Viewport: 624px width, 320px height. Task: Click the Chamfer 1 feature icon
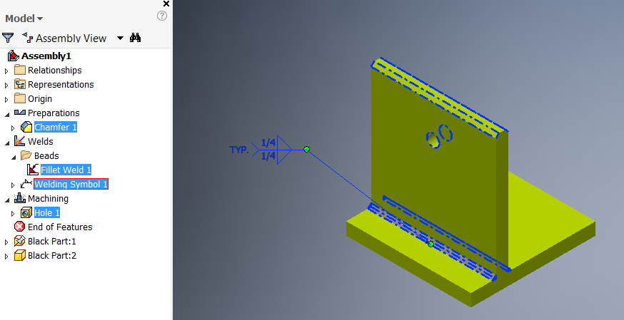pyautogui.click(x=26, y=127)
